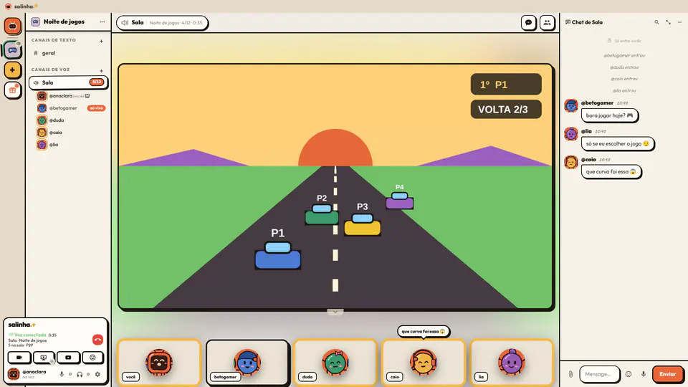Collapse the stream with chevron below screen
Image resolution: width=688 pixels, height=387 pixels.
pos(335,312)
